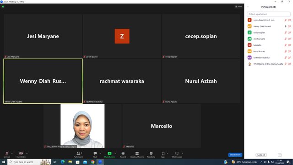Open more options in the Participants panel
293x165 pixels.
click(x=280, y=155)
